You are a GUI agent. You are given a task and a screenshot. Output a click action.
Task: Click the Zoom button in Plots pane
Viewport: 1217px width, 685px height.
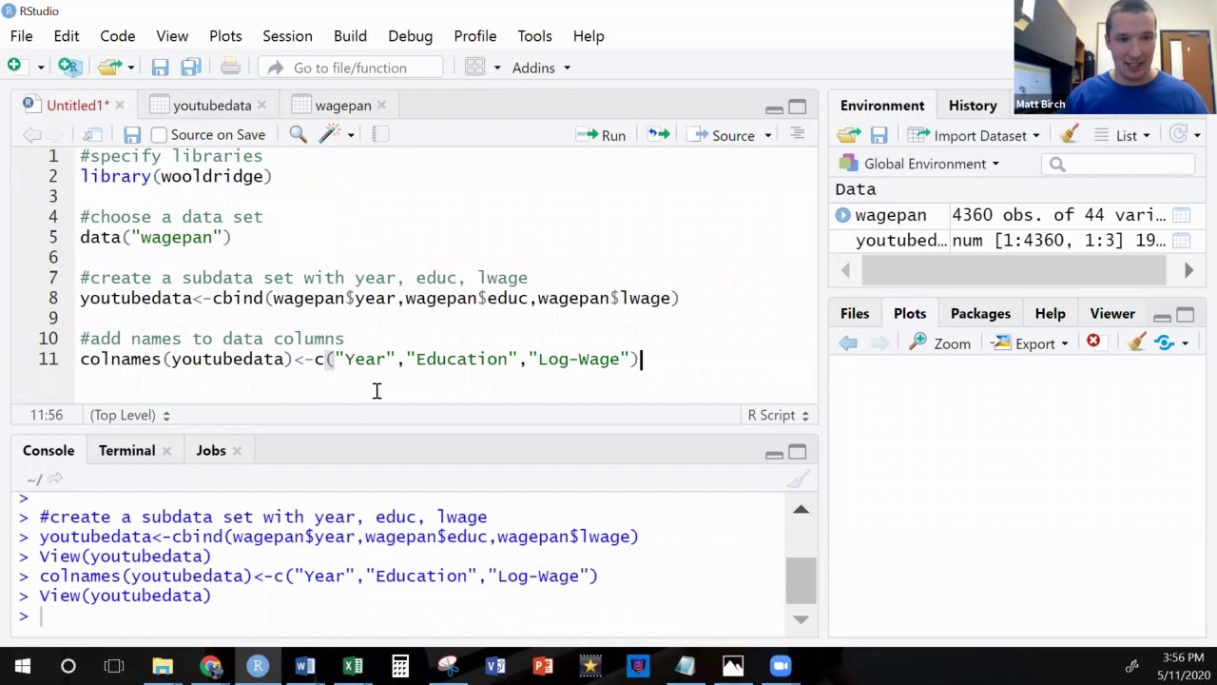[x=939, y=343]
